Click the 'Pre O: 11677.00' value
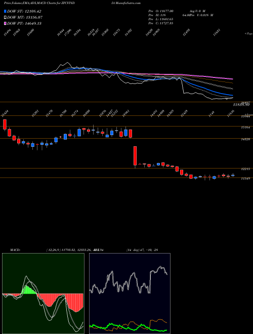The width and height of the screenshot is (253, 334). [x=161, y=11]
